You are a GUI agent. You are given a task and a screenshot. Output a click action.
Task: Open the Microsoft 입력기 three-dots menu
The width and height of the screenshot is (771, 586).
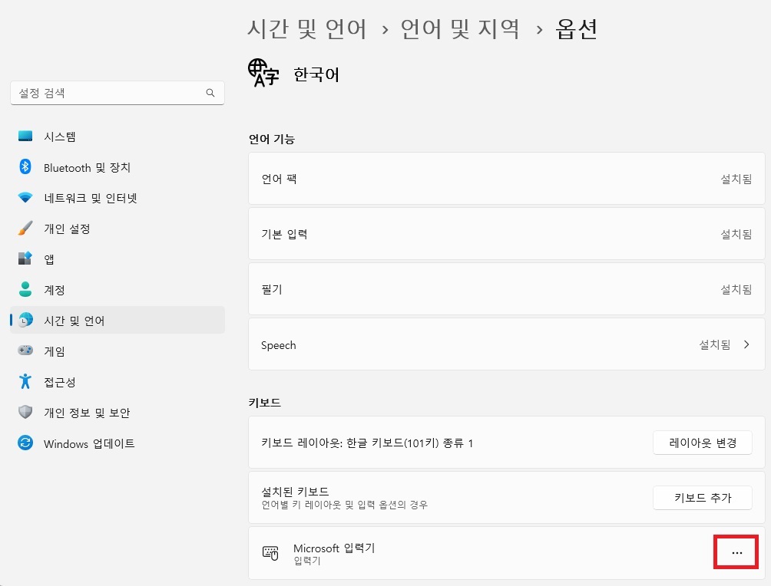coord(736,552)
